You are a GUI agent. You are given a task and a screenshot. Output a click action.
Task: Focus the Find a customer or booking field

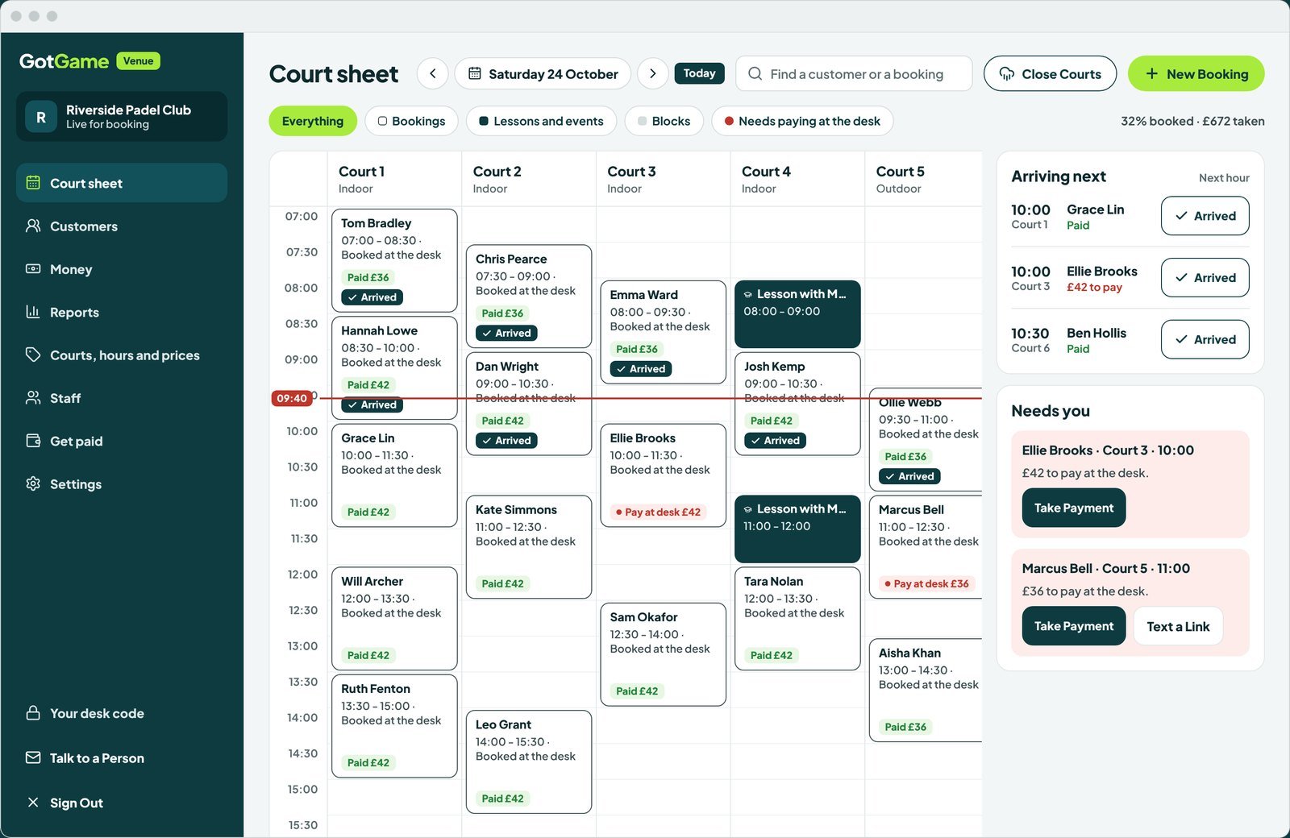[x=854, y=74]
